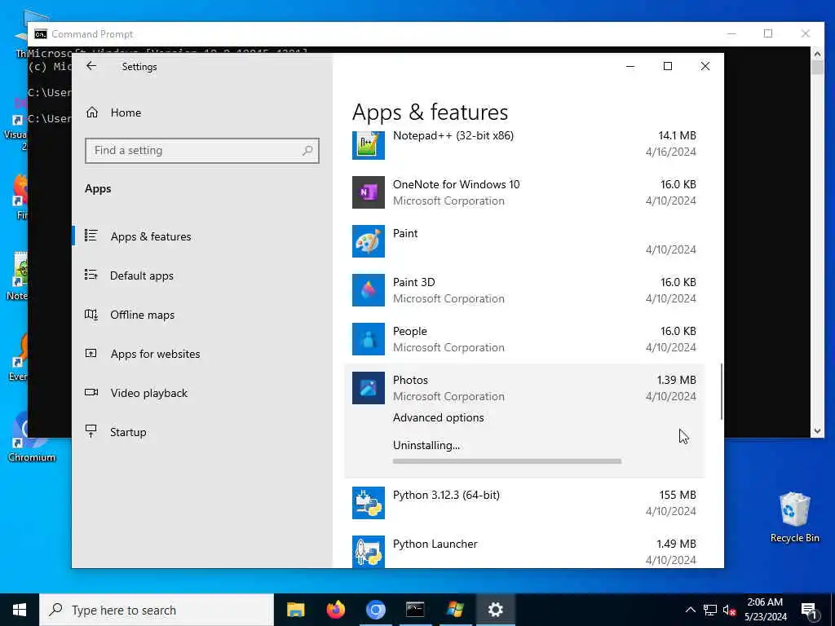835x626 pixels.
Task: Select the Paint palette icon
Action: 368,241
